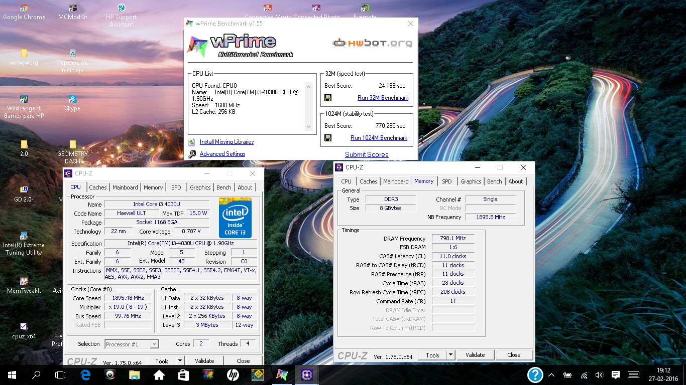Open HP Support Assistant desktop shortcut
Viewport: 686px width, 385px height.
point(121,16)
